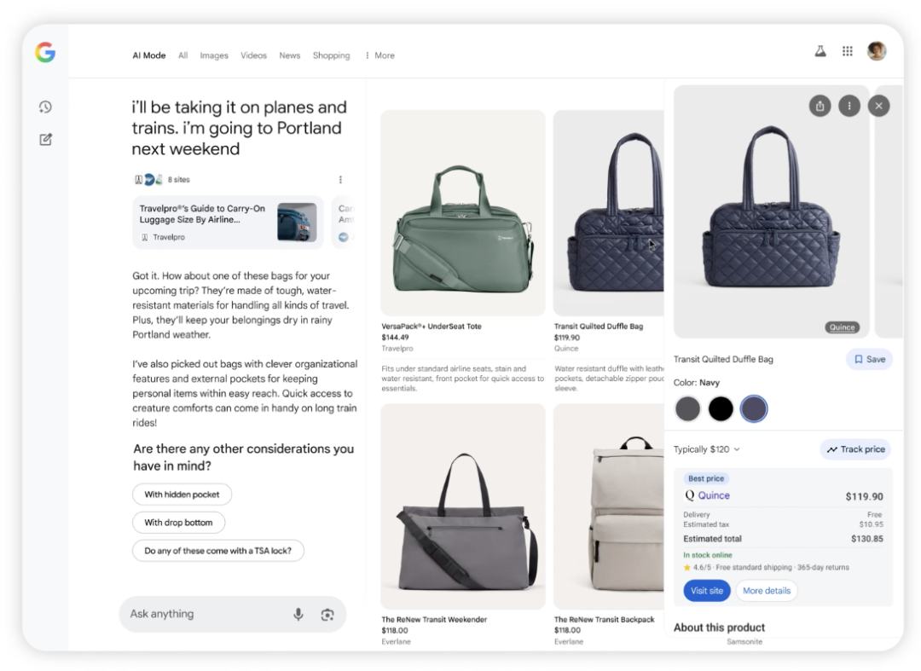This screenshot has height=671, width=921.
Task: Select the black color swatch
Action: tap(721, 408)
